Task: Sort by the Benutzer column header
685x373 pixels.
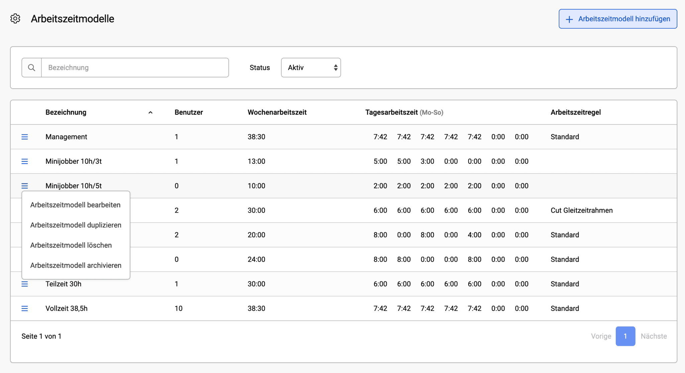Action: coord(189,112)
